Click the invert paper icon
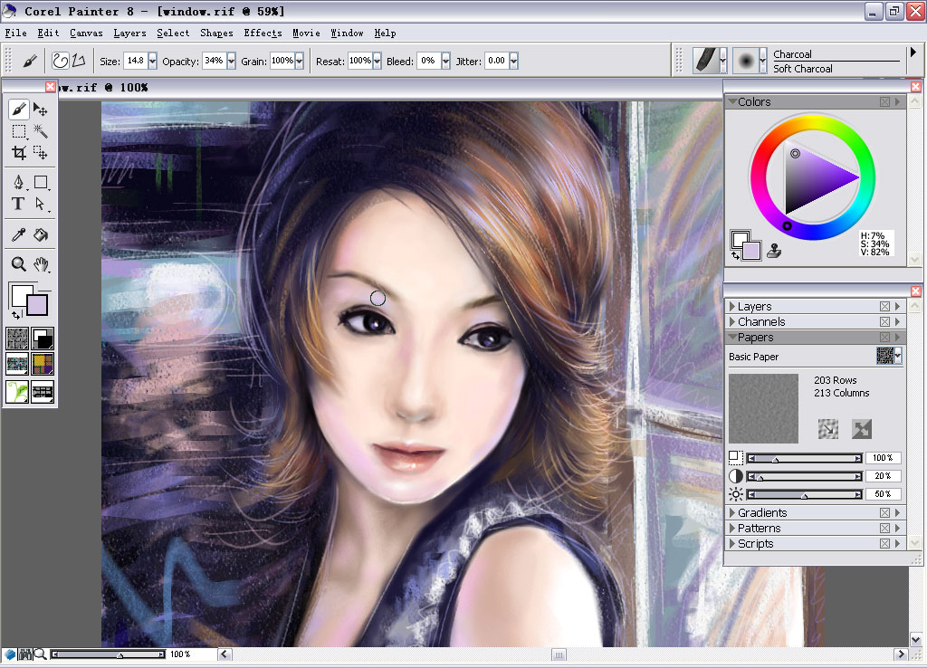 (x=862, y=428)
